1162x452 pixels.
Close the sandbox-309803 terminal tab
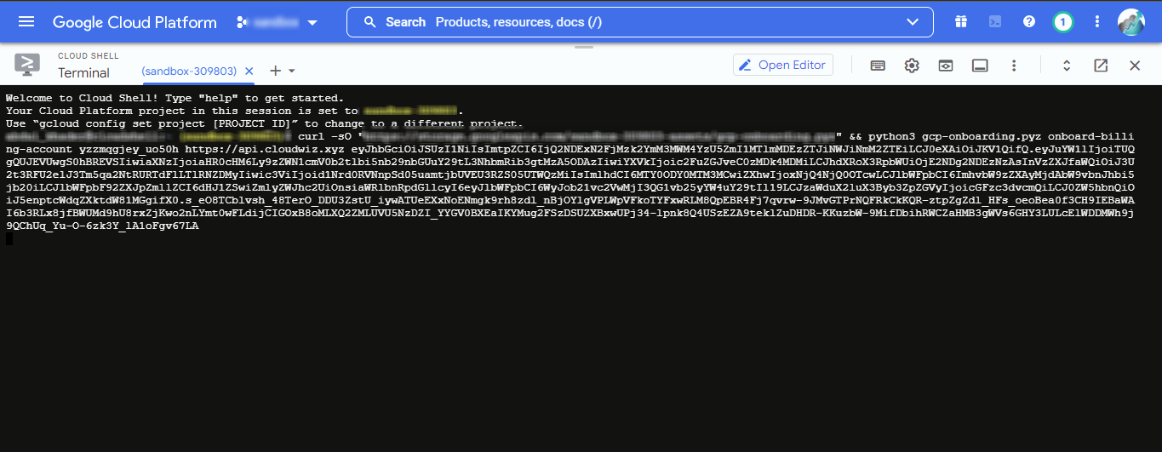pyautogui.click(x=249, y=72)
